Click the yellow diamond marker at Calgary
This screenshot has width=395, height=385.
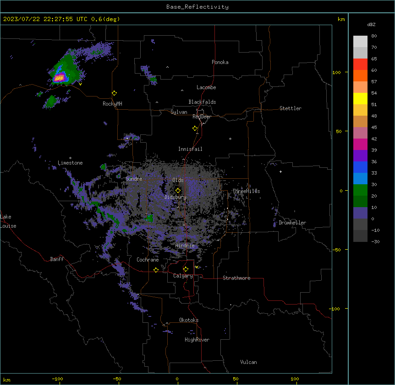coord(186,269)
